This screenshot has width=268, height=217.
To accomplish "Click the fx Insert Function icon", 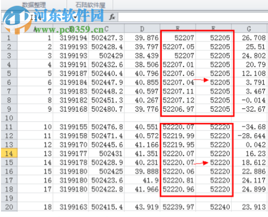I will click(112, 17).
